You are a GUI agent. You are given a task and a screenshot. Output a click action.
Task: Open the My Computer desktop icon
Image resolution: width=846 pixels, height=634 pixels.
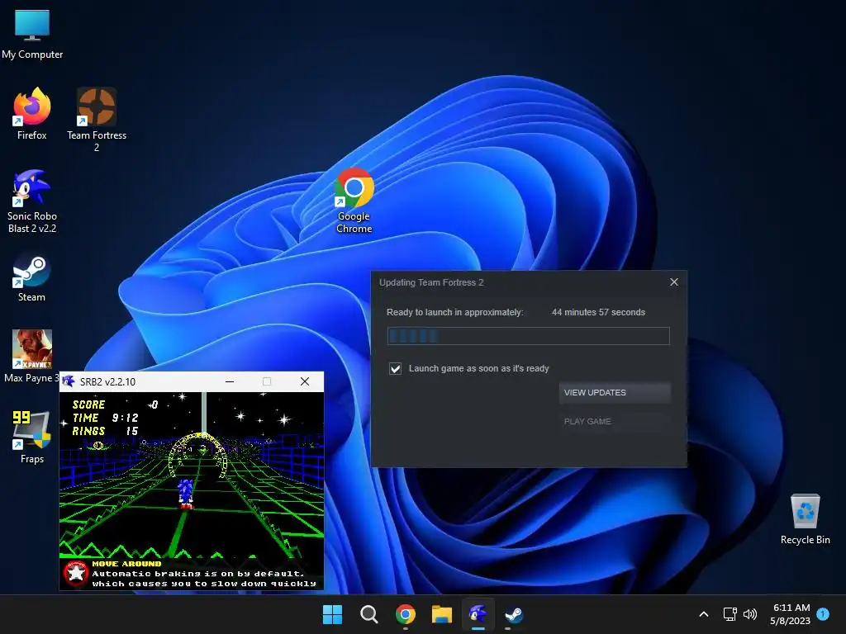coord(32,34)
